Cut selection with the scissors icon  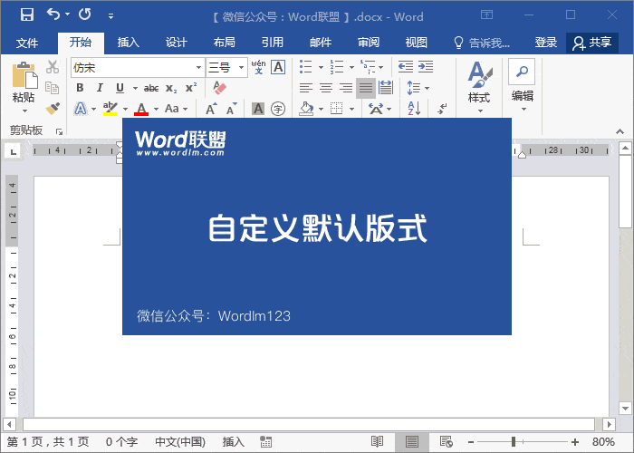pos(53,67)
